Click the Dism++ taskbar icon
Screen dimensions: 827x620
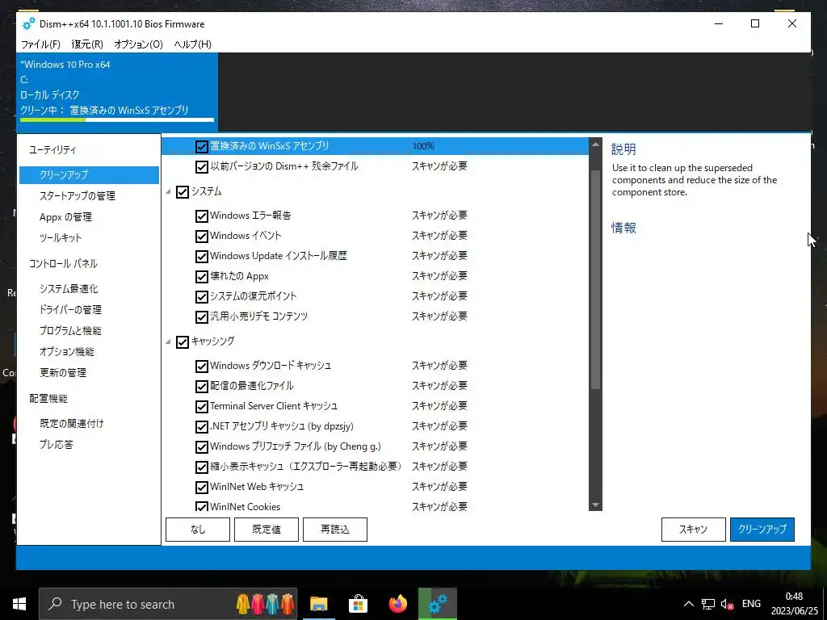437,604
